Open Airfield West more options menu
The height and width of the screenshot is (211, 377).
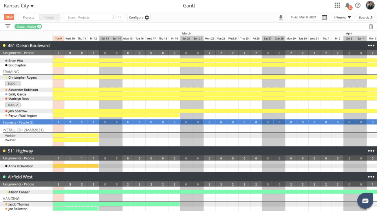[371, 177]
